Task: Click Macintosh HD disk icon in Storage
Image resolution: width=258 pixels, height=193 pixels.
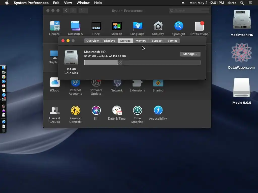Action: coord(71,58)
